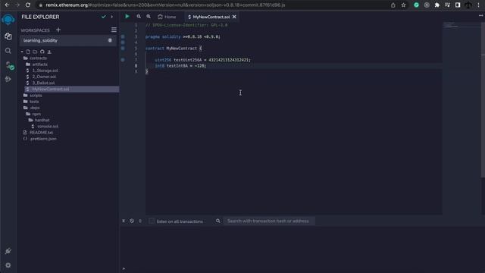The height and width of the screenshot is (273, 485).
Task: Go back with browser back arrow
Action: (7, 5)
